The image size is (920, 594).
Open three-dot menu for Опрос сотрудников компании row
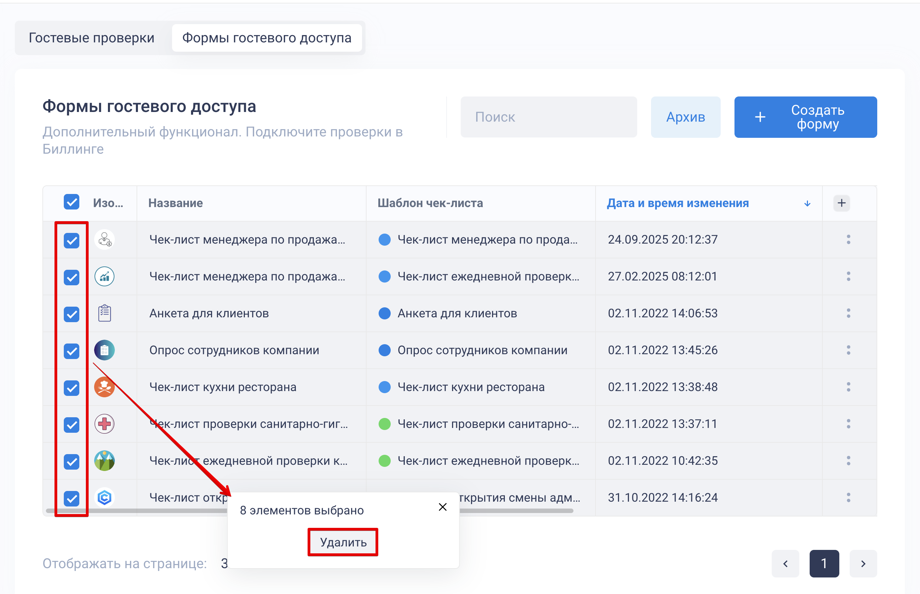pos(848,350)
